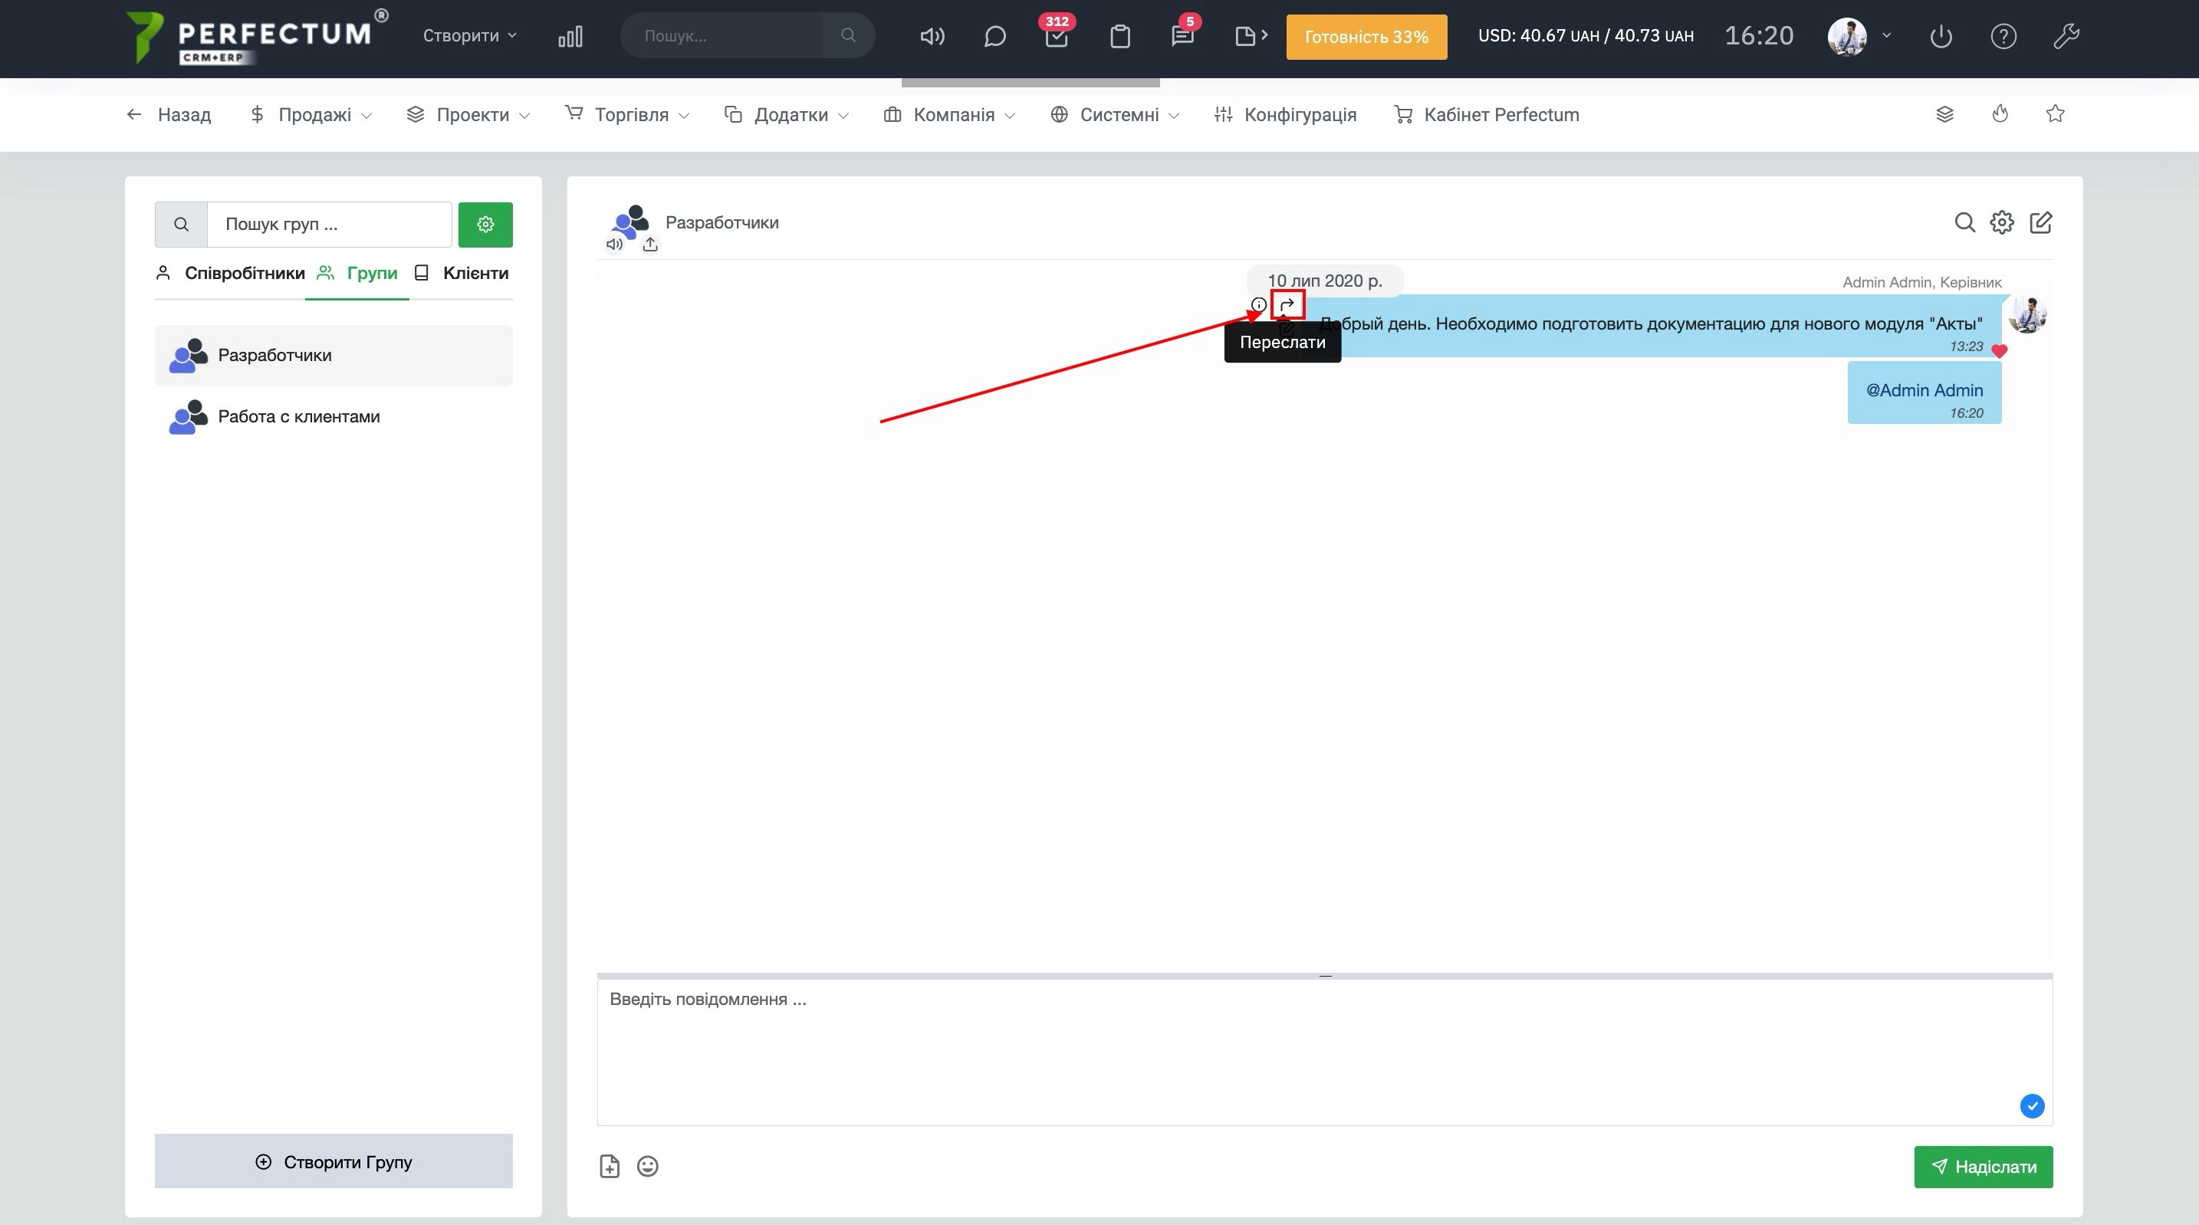Open chat settings gear icon

click(x=2002, y=223)
